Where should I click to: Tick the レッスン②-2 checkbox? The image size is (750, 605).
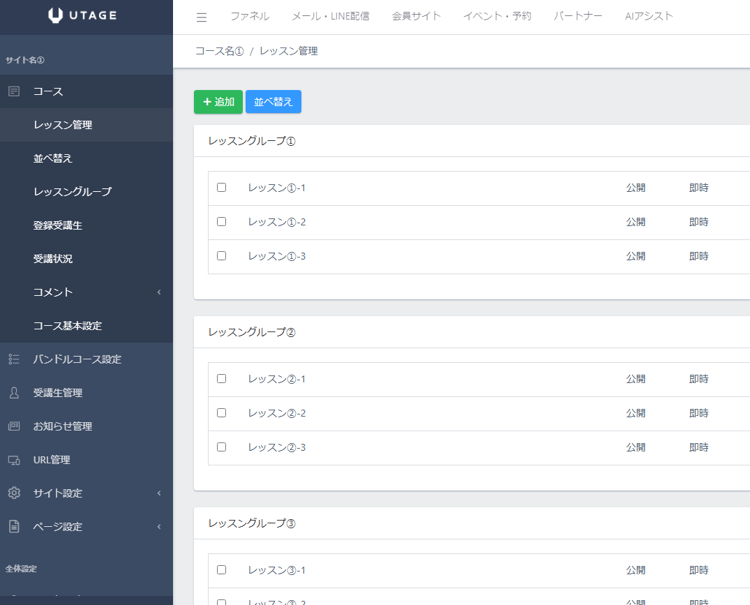(222, 413)
